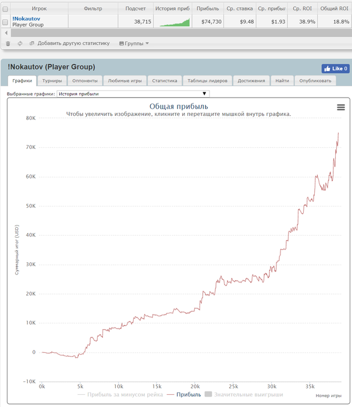Tick the header select-all checkbox
This screenshot has width=352, height=407.
[5, 9]
